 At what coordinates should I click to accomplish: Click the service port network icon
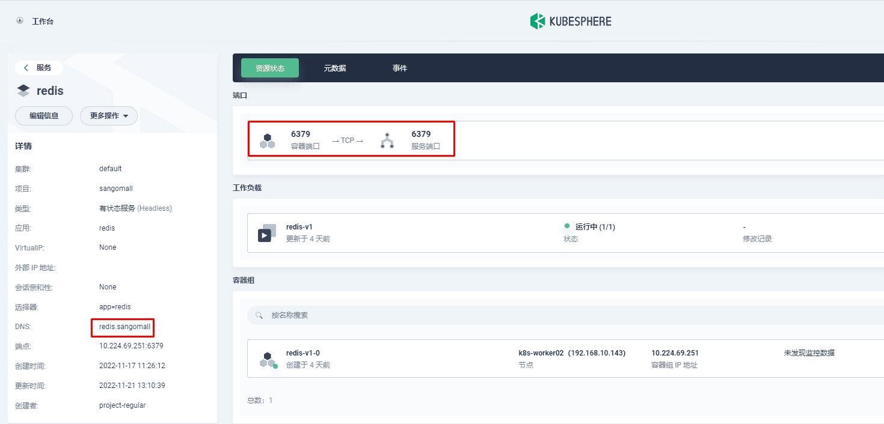(x=387, y=141)
